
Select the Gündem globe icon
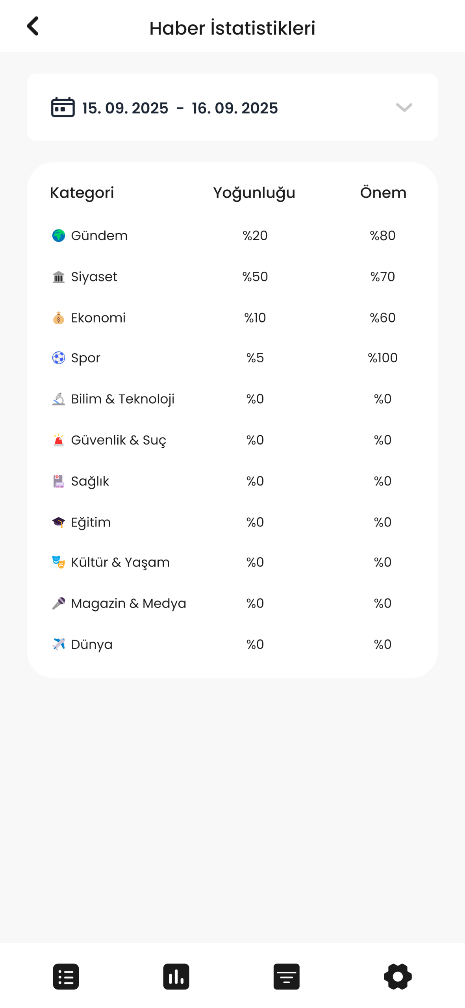point(59,235)
